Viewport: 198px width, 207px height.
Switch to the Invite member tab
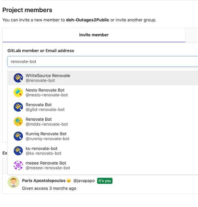click(94, 35)
